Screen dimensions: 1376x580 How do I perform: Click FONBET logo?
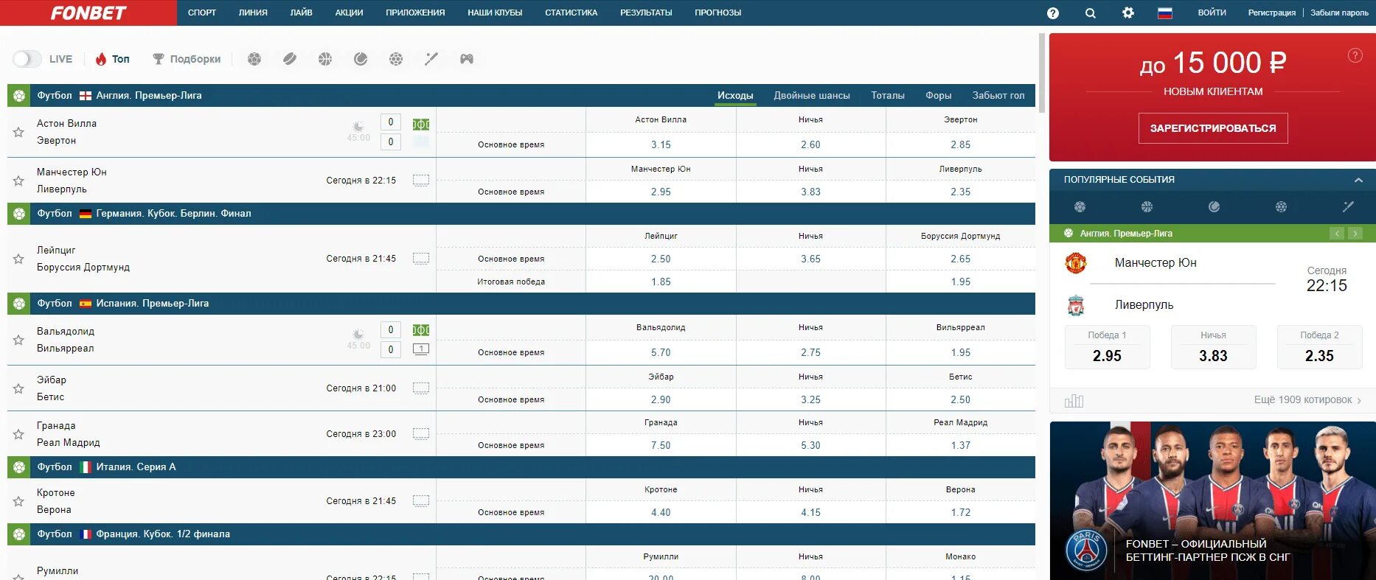[x=88, y=13]
